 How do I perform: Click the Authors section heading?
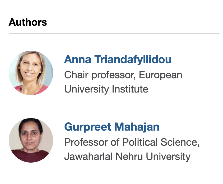click(x=28, y=22)
